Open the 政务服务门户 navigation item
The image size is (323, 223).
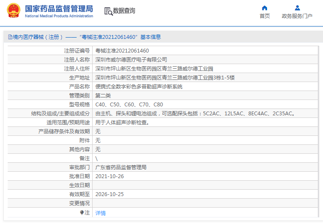pyautogui.click(x=297, y=16)
